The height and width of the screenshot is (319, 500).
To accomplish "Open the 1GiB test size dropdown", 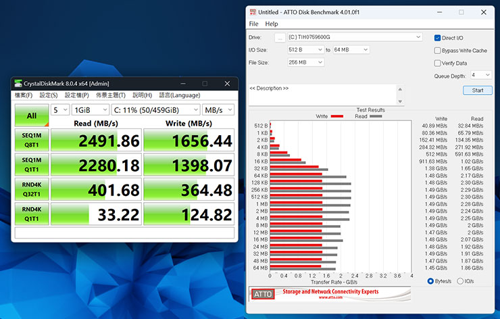I will tap(91, 109).
